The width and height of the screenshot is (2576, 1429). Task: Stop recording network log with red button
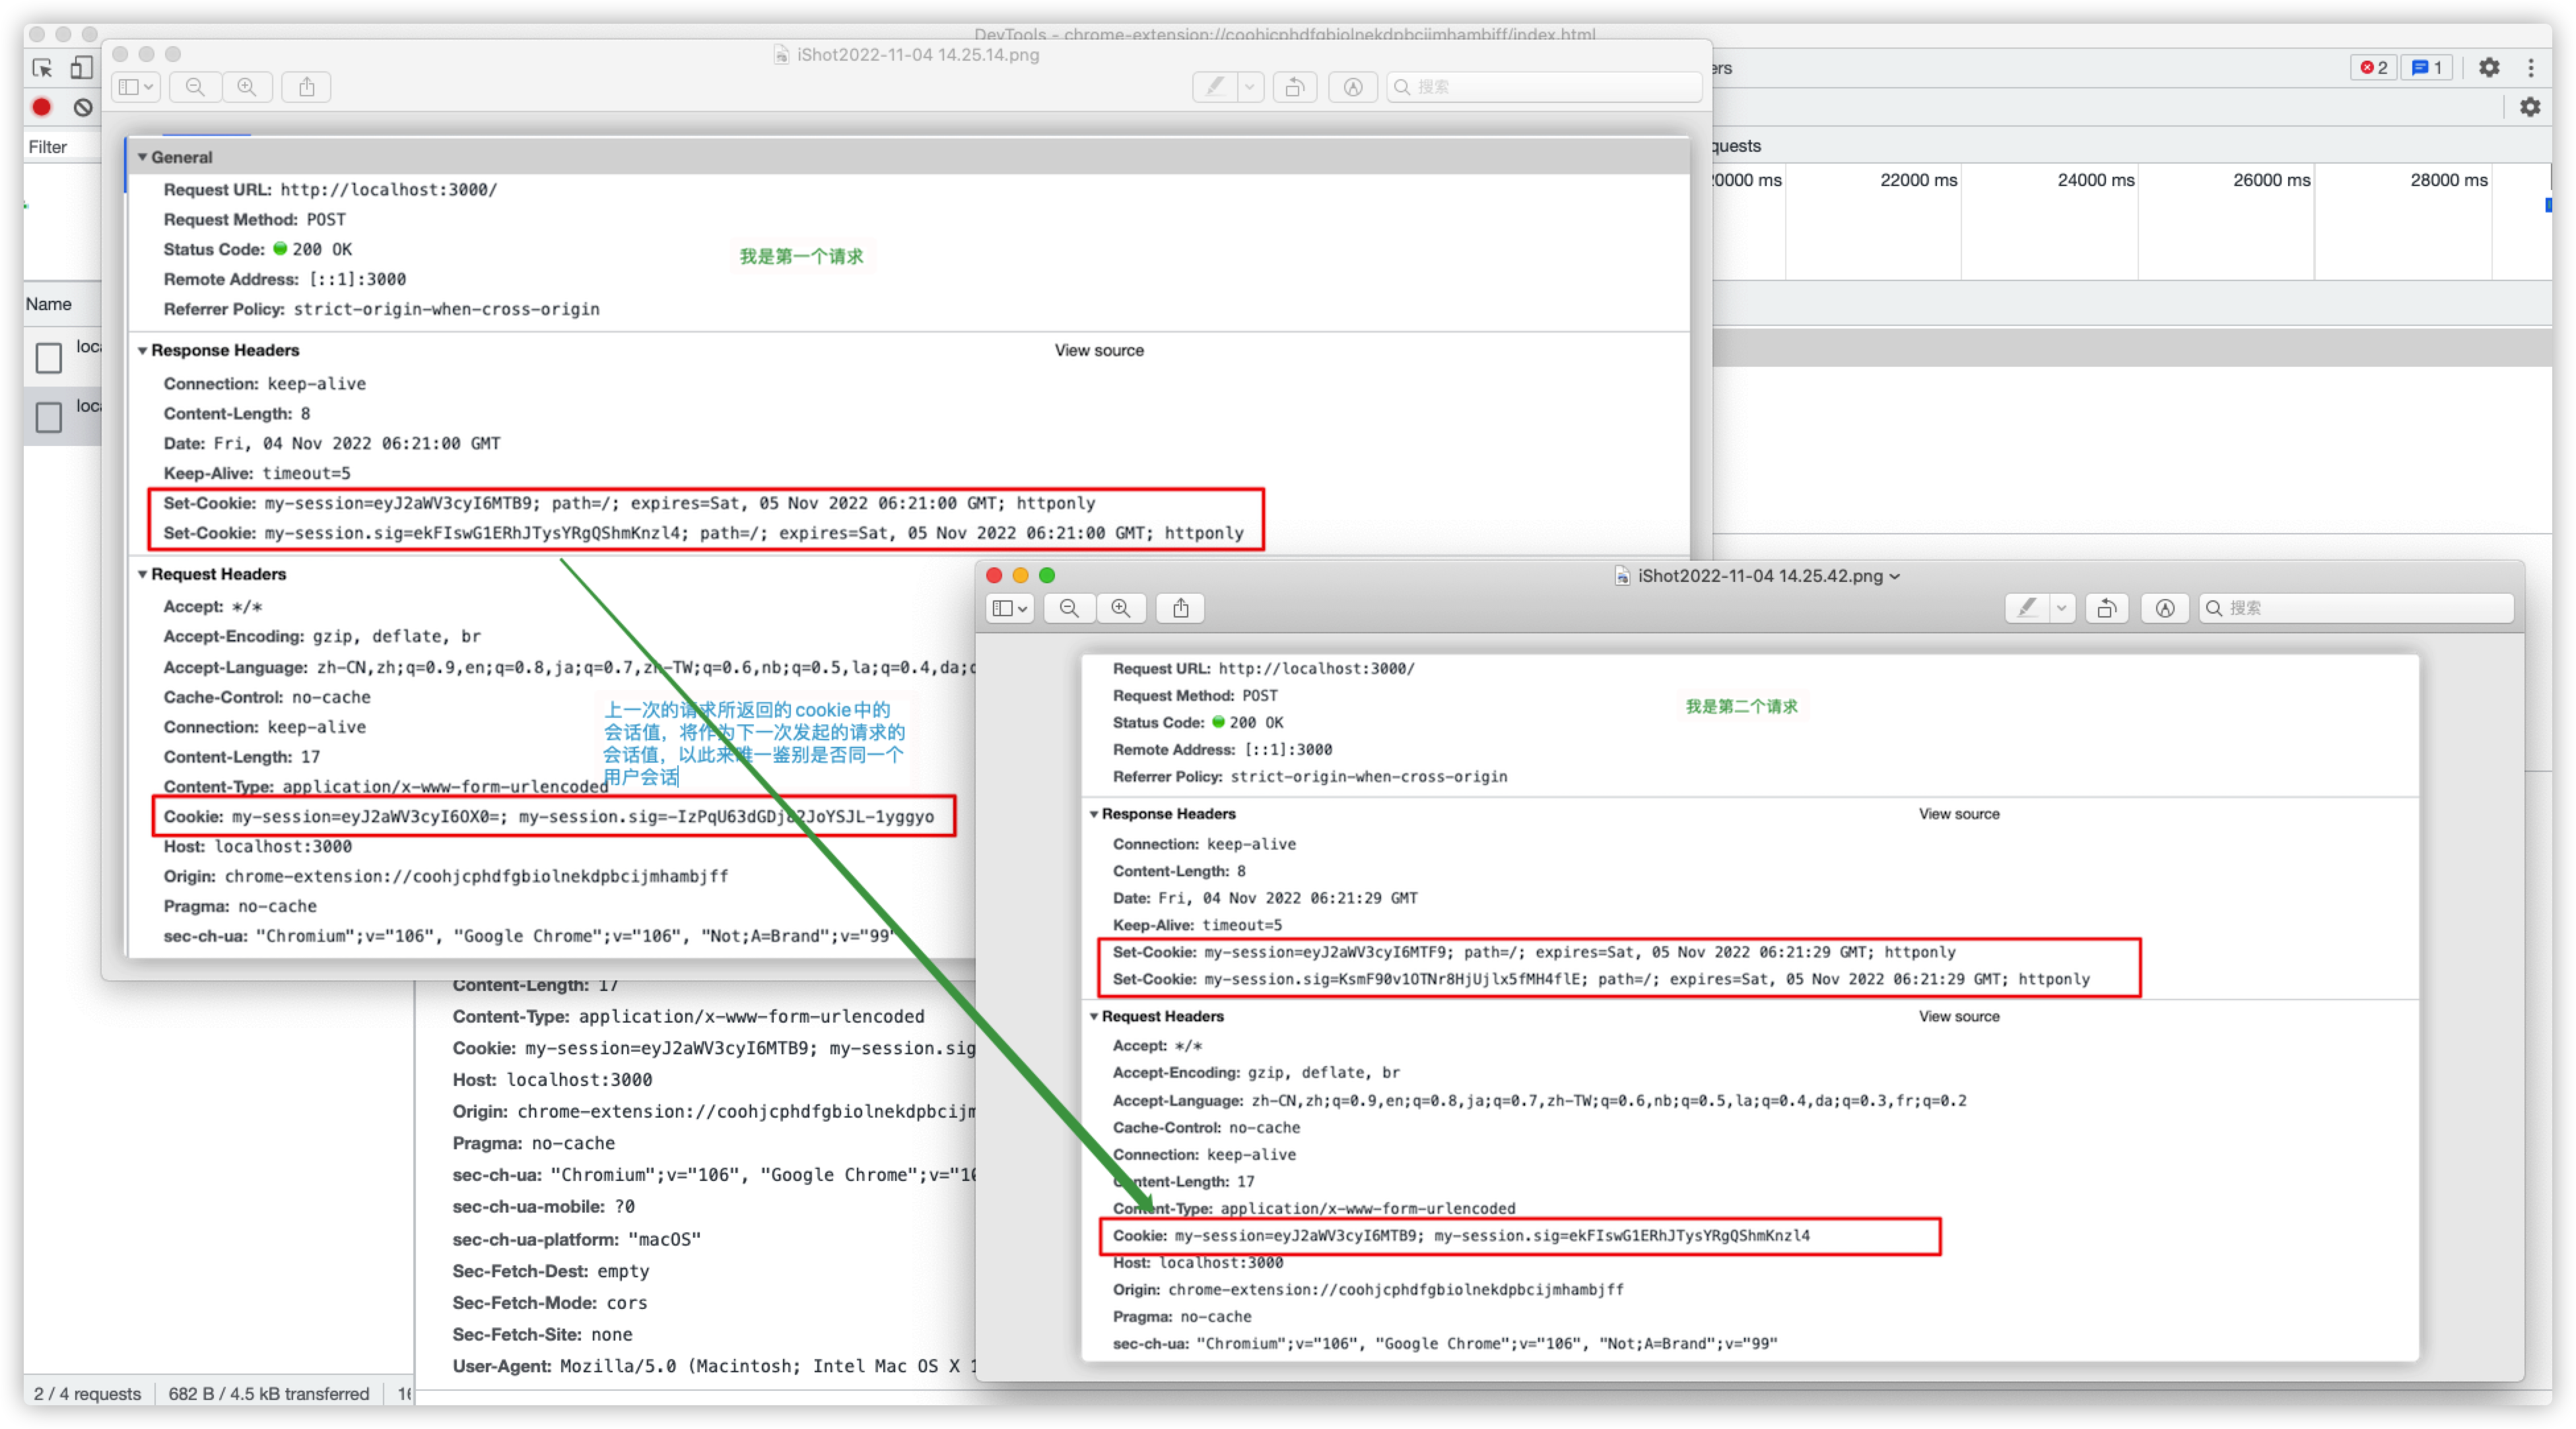(x=42, y=107)
